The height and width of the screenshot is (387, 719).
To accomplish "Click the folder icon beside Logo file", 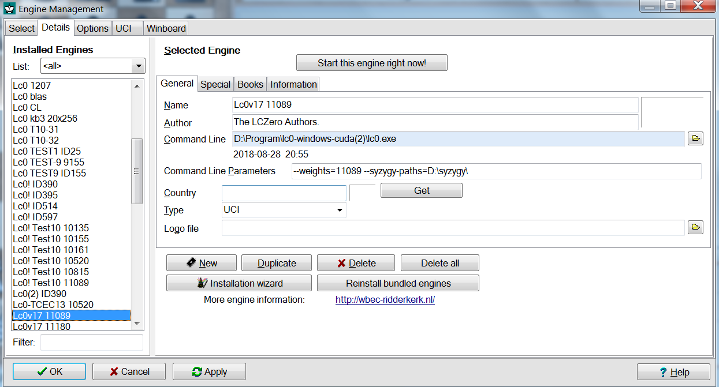I will [x=695, y=227].
